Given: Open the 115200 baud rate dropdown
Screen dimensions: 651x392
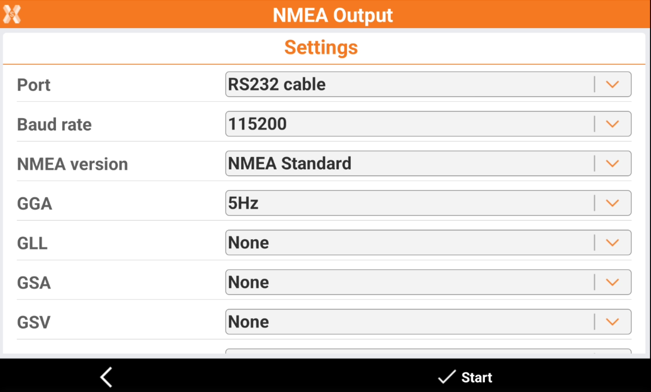Looking at the screenshot, I should pos(408,124).
